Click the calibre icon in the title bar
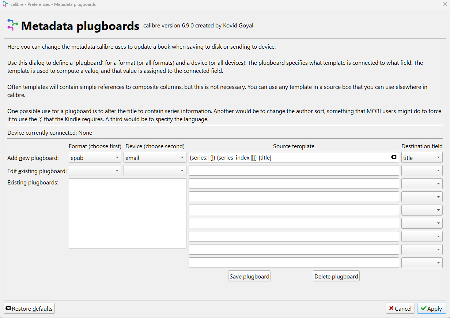Image resolution: width=450 pixels, height=318 pixels. [5, 4]
